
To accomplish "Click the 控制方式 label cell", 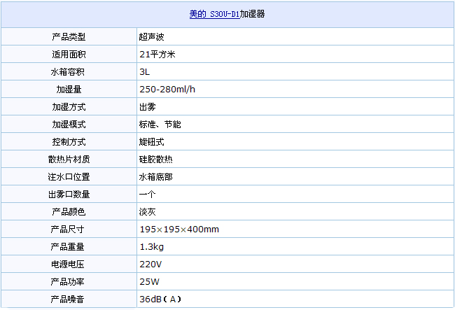I will click(x=68, y=141).
